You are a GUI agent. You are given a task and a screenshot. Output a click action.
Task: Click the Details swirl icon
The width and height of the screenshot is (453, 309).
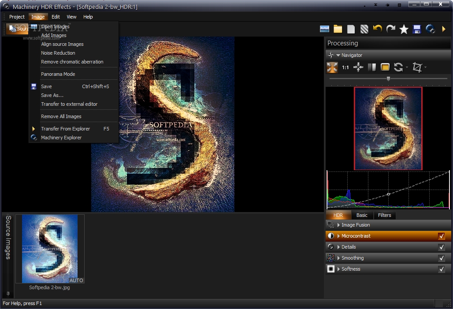[330, 247]
